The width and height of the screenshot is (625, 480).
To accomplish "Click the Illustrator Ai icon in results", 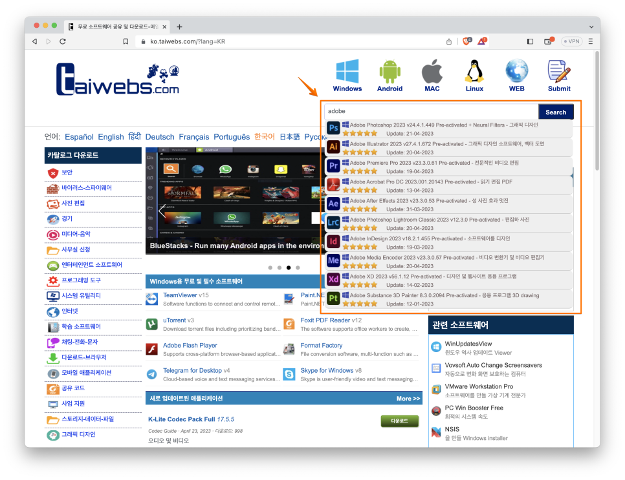I will (x=333, y=147).
